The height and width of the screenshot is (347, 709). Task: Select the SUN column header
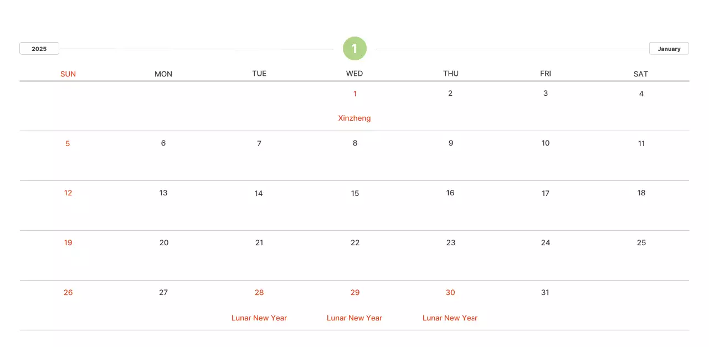(x=68, y=74)
